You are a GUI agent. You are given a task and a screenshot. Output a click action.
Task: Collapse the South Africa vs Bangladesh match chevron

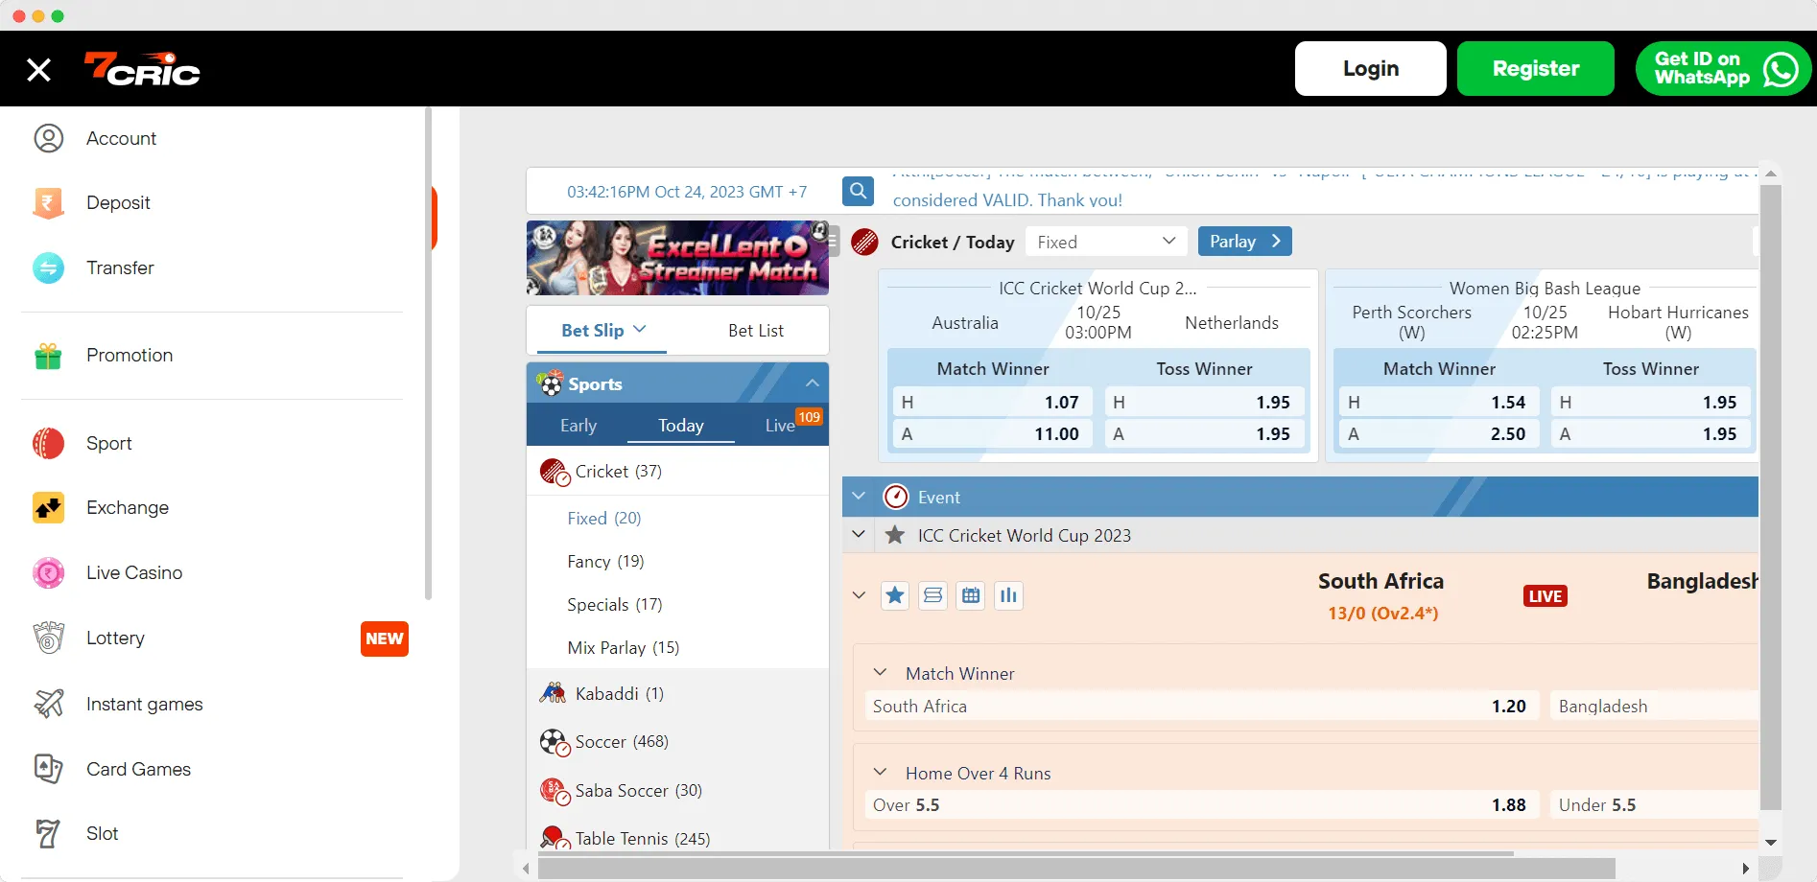[x=859, y=595]
